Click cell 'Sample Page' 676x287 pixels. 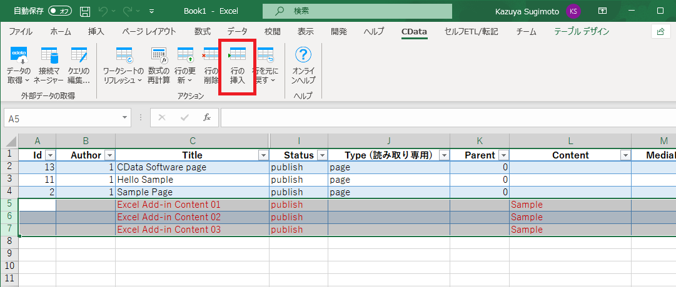(x=192, y=192)
